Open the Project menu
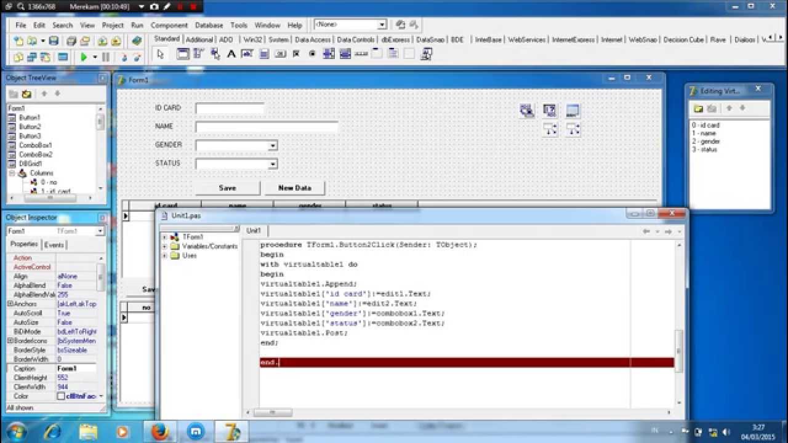Screen dimensions: 788x443 point(113,25)
